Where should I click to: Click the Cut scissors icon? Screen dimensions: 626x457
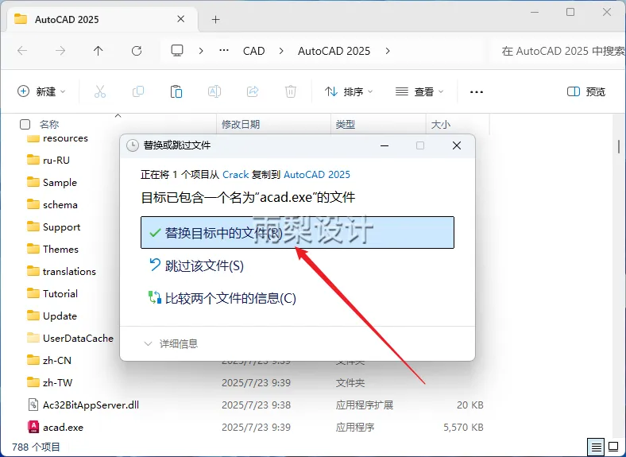[x=100, y=92]
